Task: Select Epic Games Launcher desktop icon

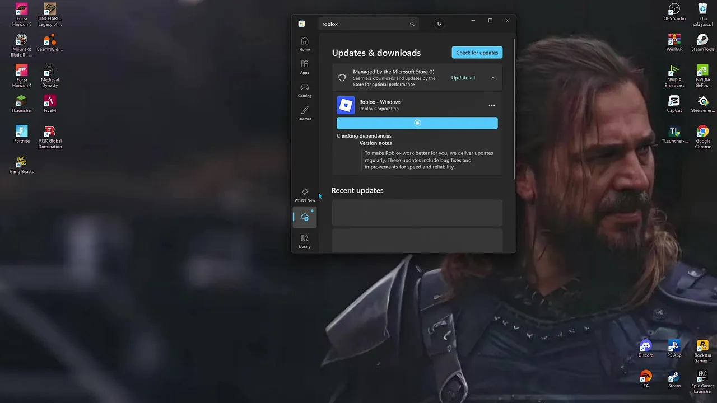Action: (703, 382)
